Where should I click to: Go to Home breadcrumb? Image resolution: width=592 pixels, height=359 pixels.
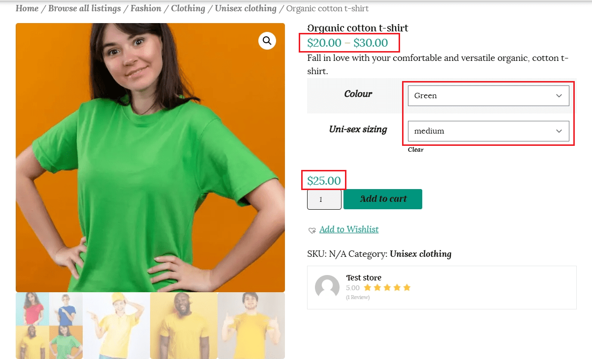[27, 8]
